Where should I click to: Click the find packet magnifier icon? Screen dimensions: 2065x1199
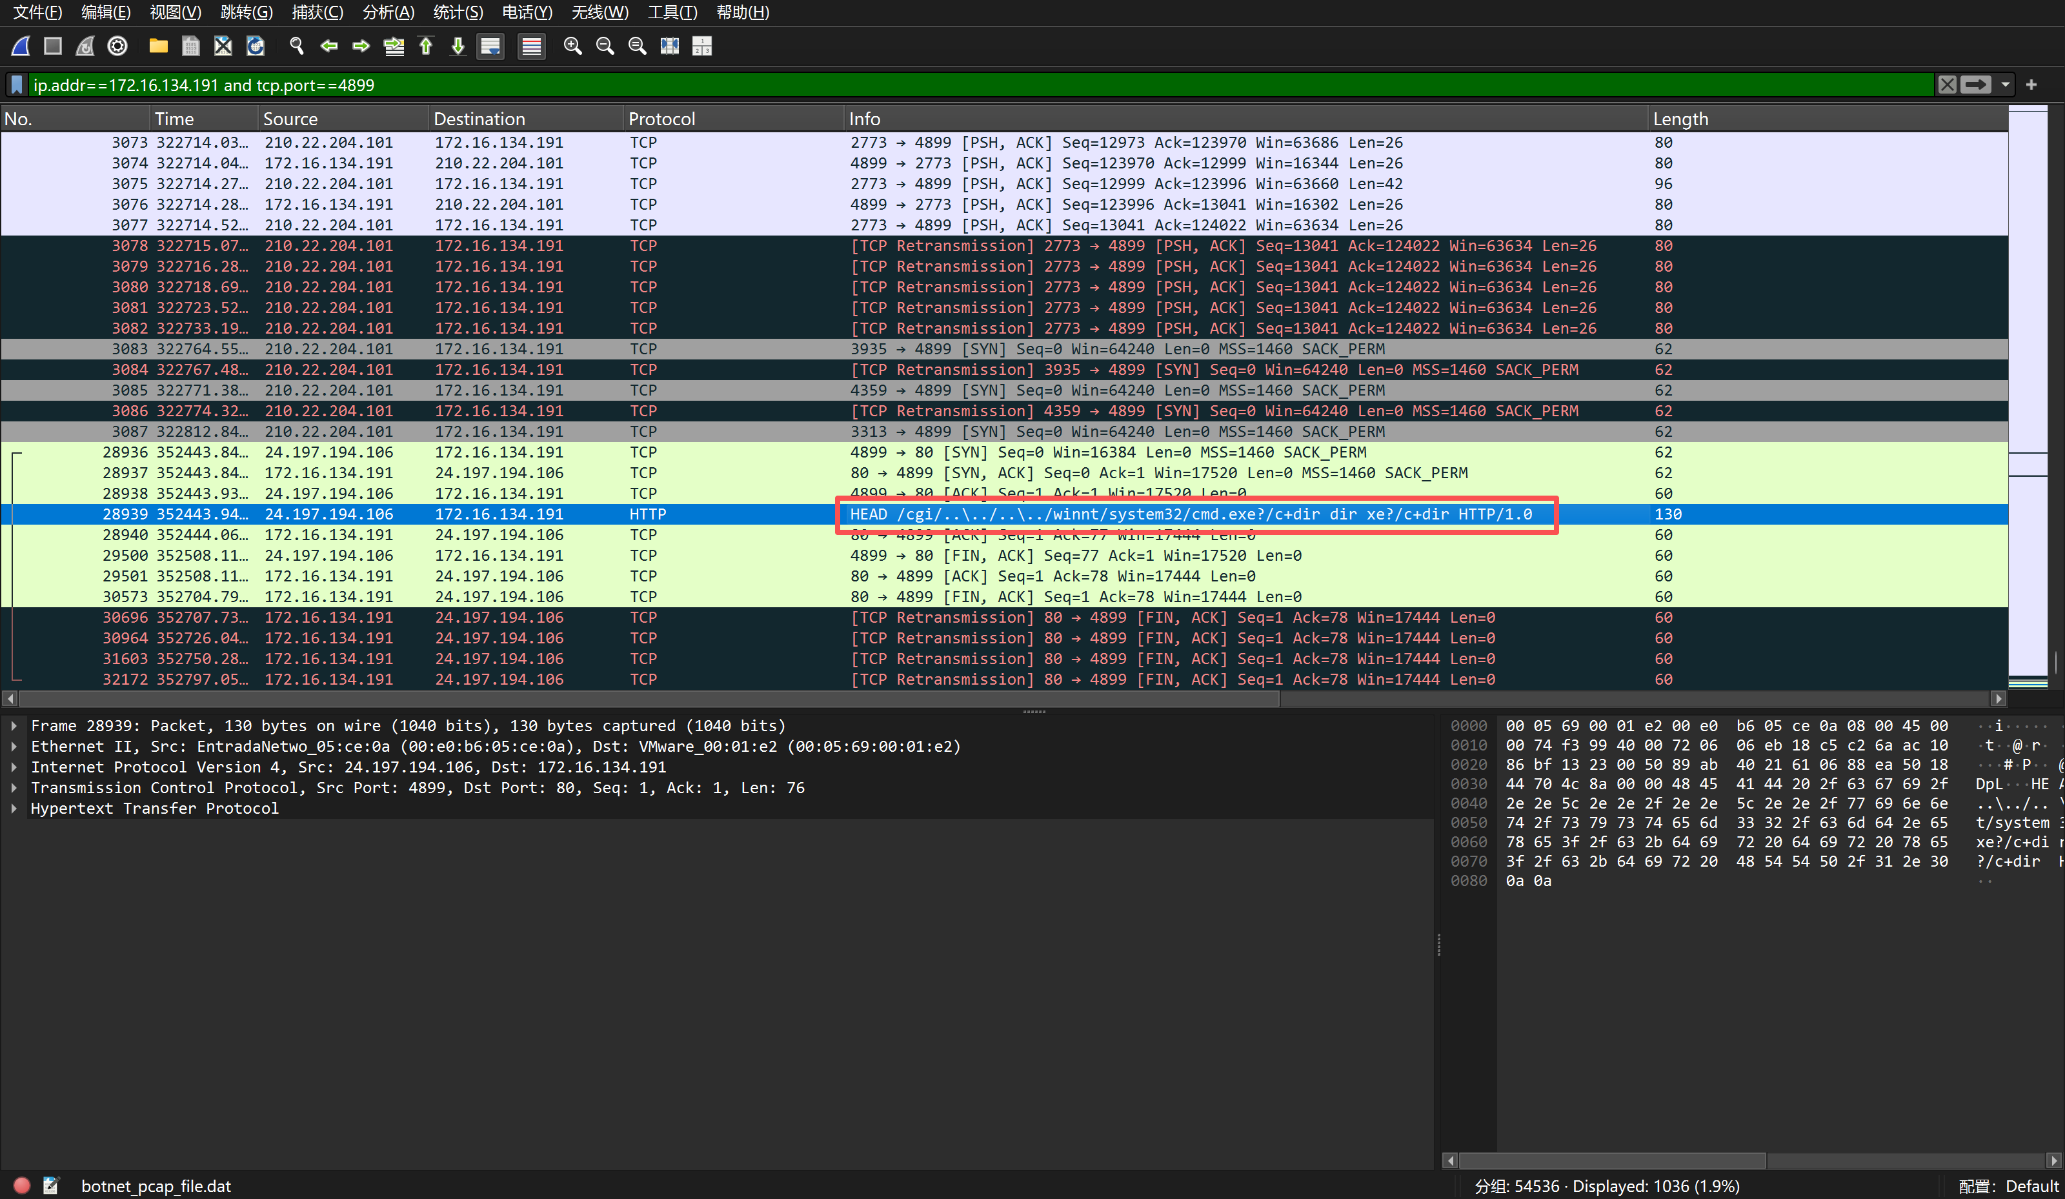(x=297, y=46)
